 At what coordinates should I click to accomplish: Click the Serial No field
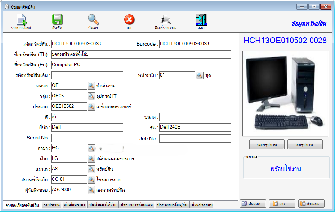[87, 138]
